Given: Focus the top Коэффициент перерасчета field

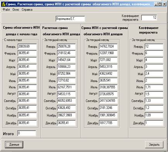Looking at the screenshot, I should 149,18.
